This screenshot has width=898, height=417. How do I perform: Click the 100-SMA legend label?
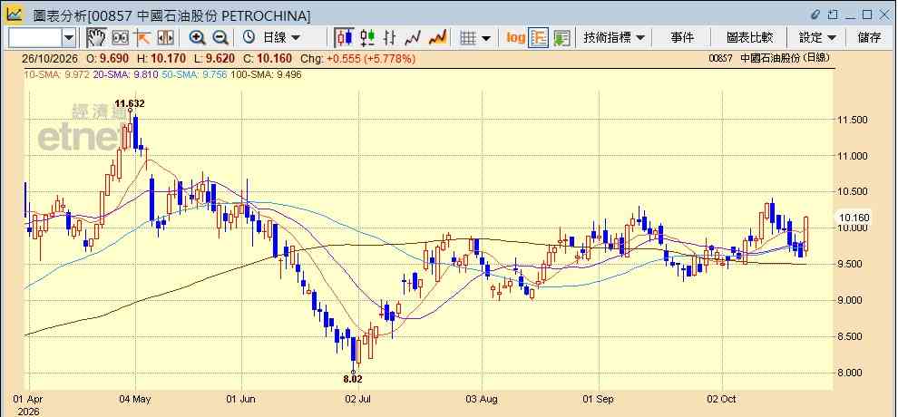click(267, 74)
